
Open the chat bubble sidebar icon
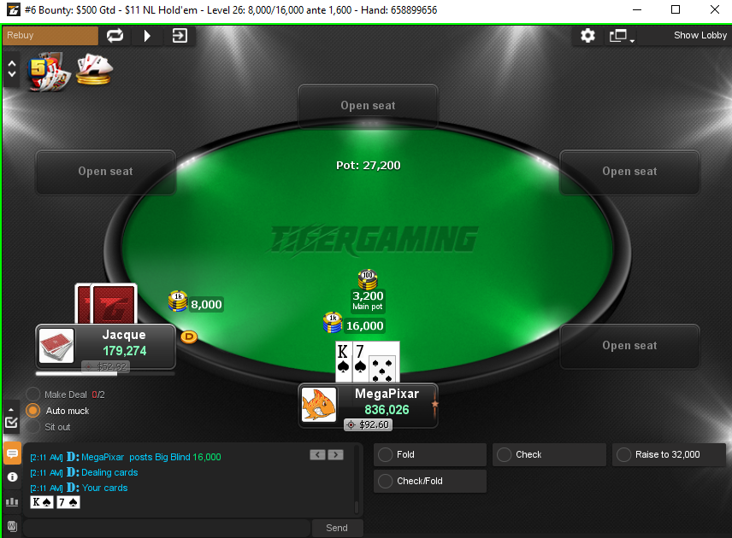[x=12, y=453]
